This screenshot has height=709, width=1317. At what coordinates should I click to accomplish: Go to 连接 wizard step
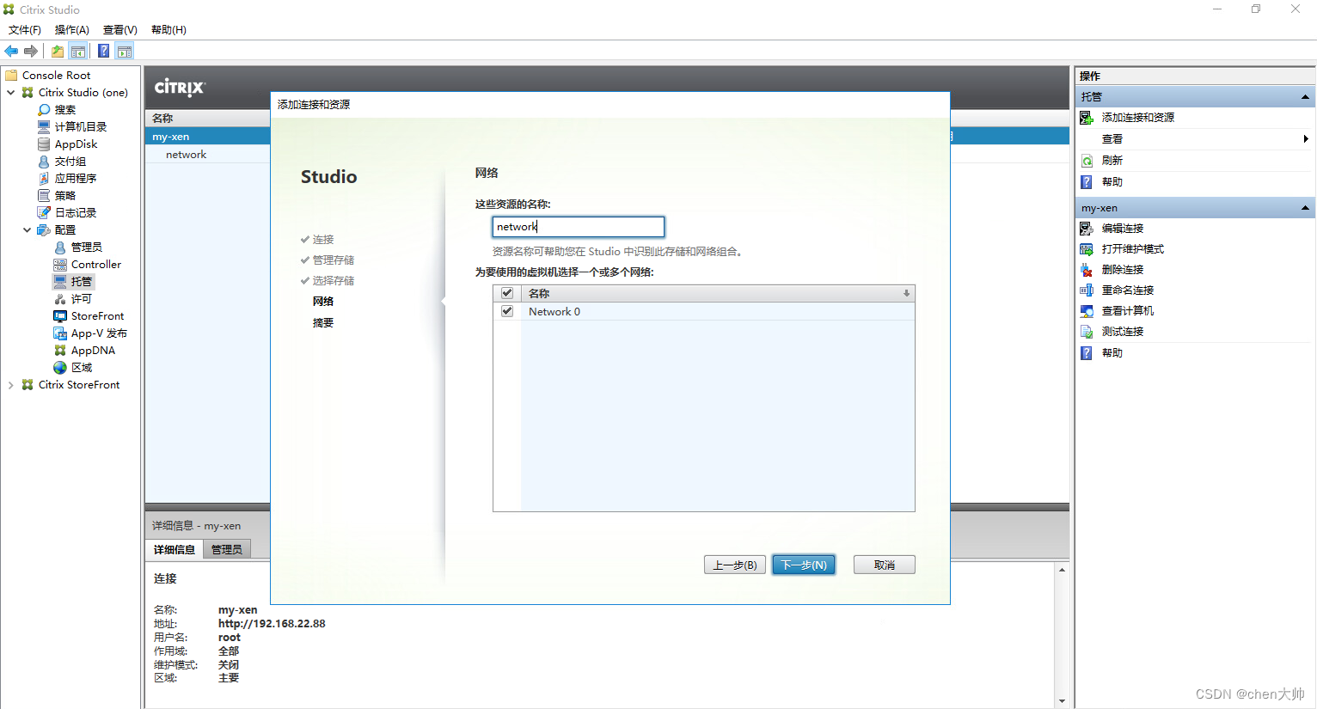[x=322, y=240]
